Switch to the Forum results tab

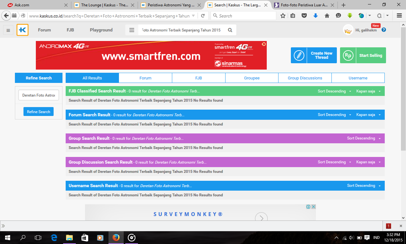[145, 78]
